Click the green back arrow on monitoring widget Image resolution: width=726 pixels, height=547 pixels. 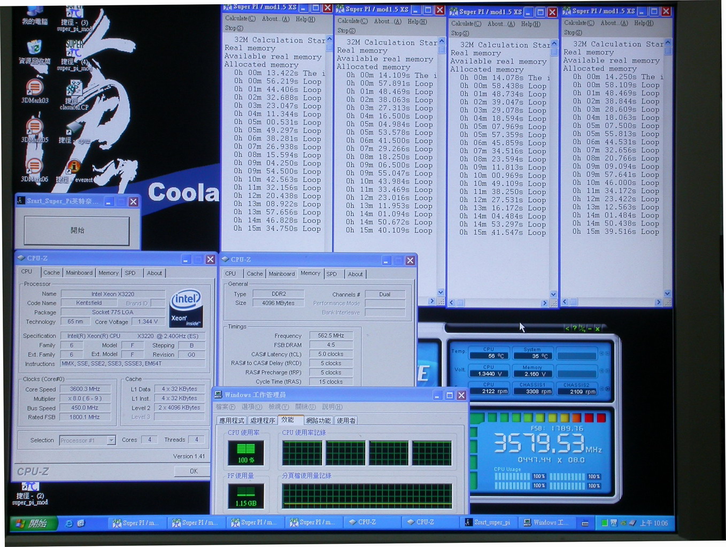(567, 328)
